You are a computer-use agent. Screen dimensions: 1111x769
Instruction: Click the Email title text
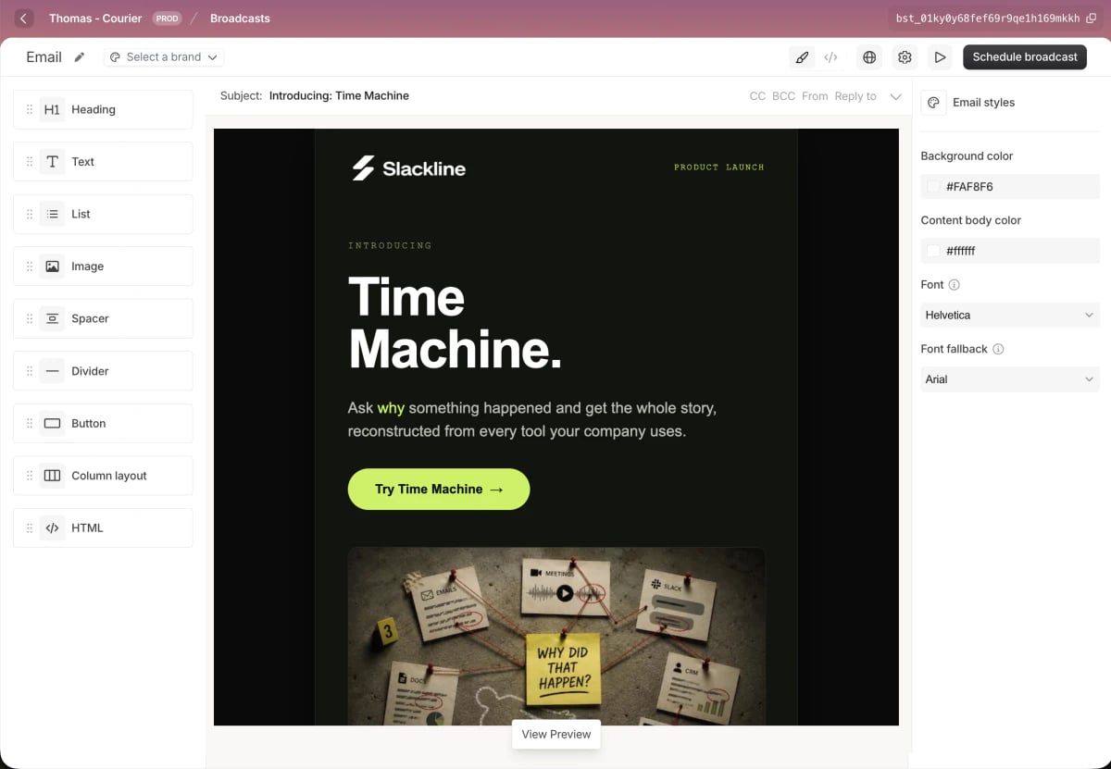click(x=44, y=57)
